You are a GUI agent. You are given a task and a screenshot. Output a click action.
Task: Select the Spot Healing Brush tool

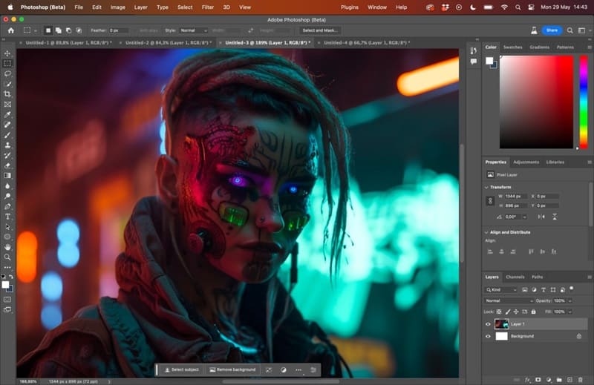(7, 125)
